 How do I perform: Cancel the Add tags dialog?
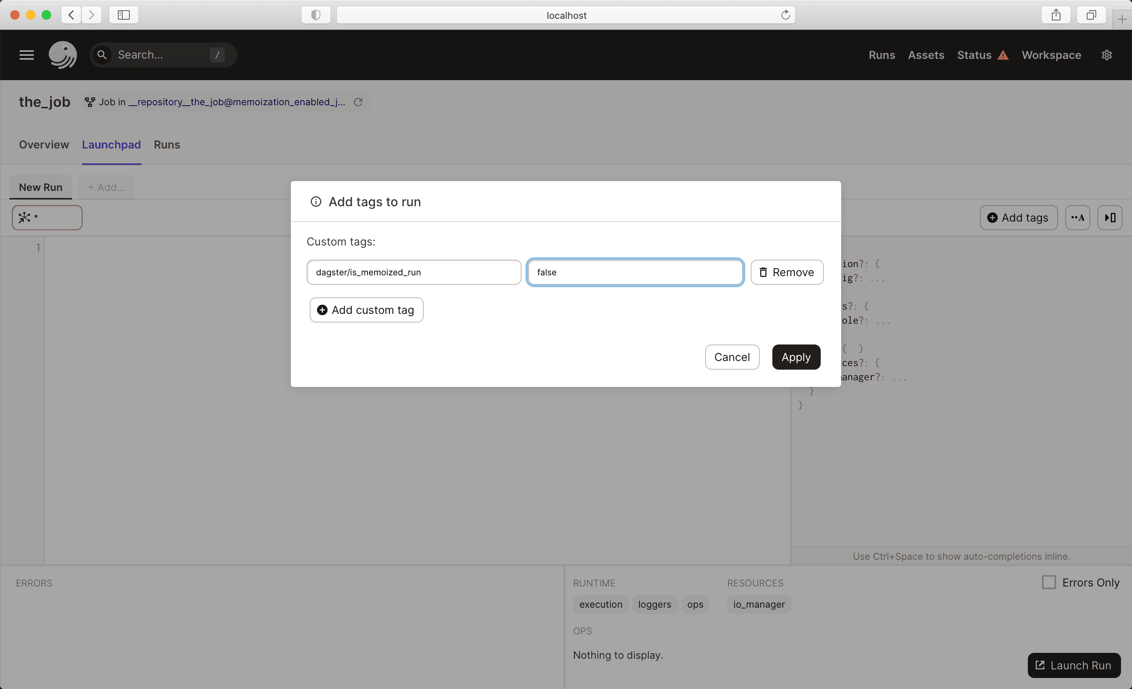[732, 357]
